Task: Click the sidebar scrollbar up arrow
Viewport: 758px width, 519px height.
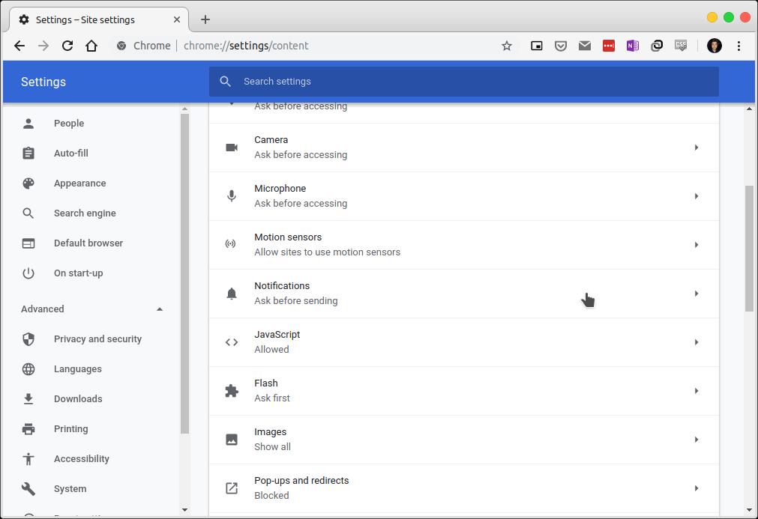Action: pyautogui.click(x=184, y=109)
